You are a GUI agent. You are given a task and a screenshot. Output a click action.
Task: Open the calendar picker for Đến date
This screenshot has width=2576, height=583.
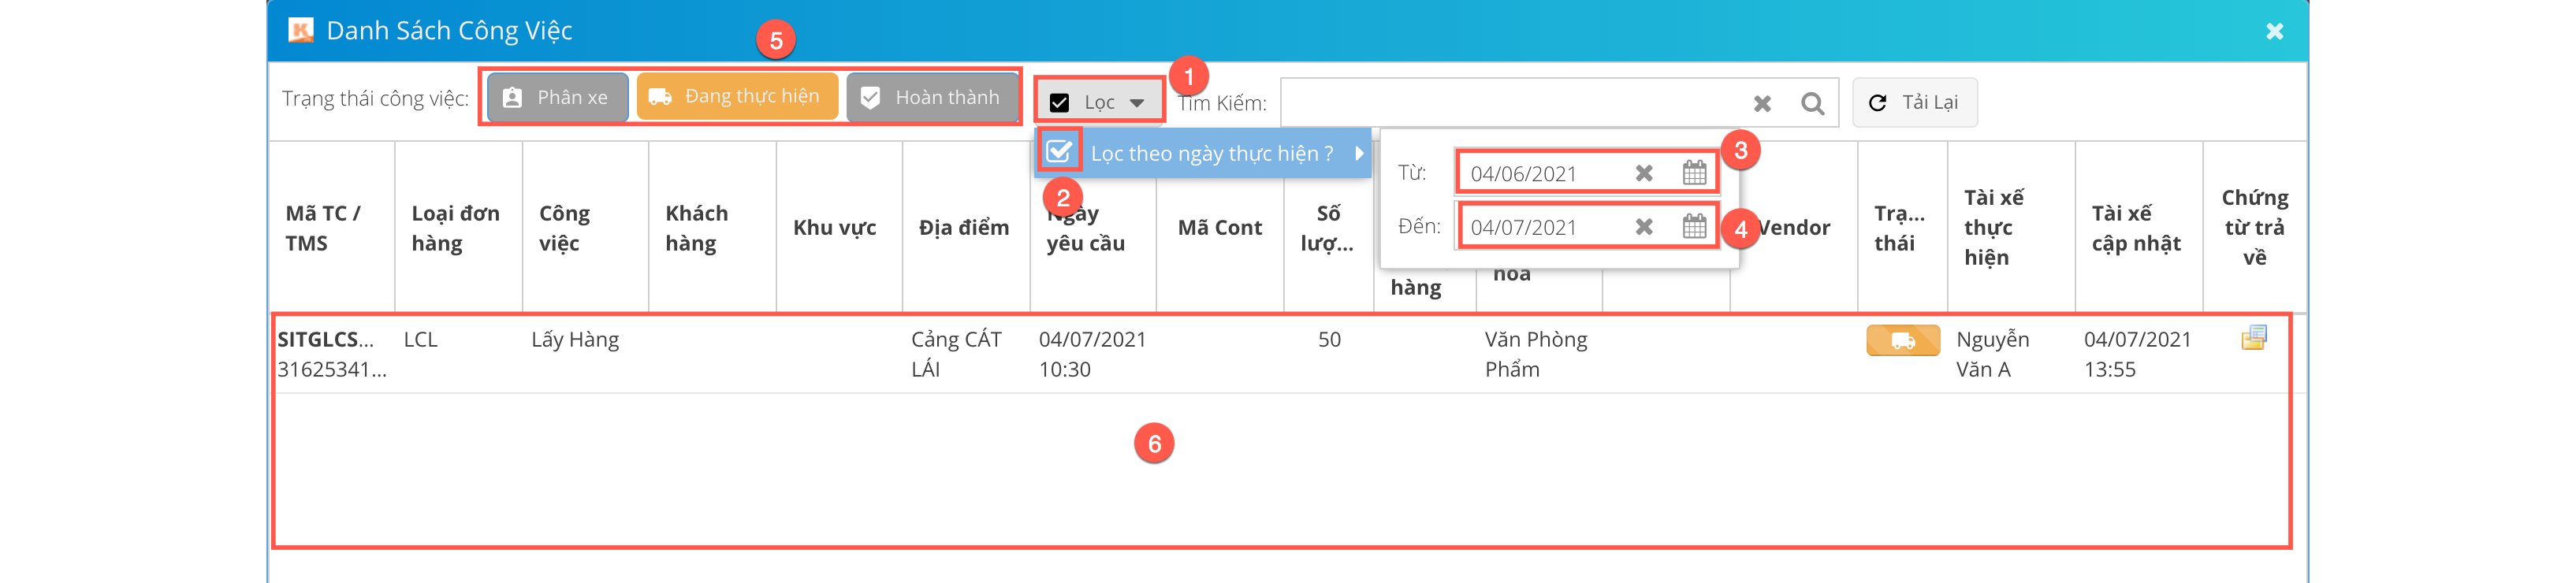[1694, 227]
